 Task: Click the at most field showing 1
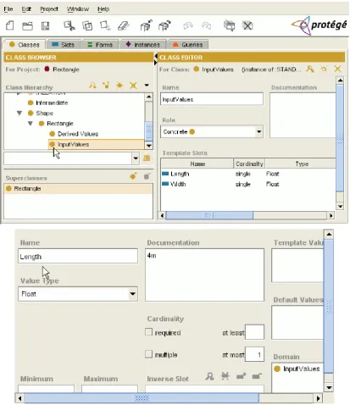pyautogui.click(x=254, y=354)
